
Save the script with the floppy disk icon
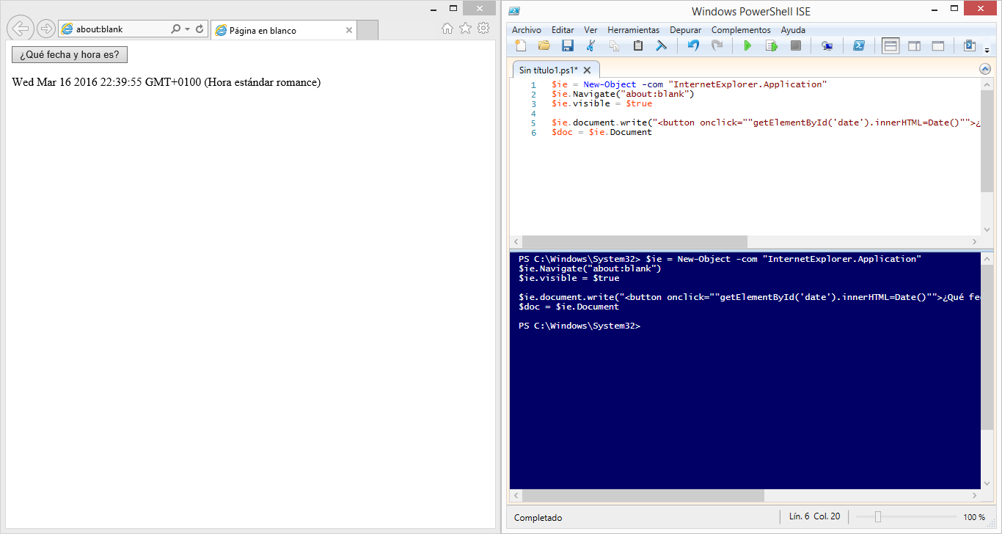click(567, 46)
